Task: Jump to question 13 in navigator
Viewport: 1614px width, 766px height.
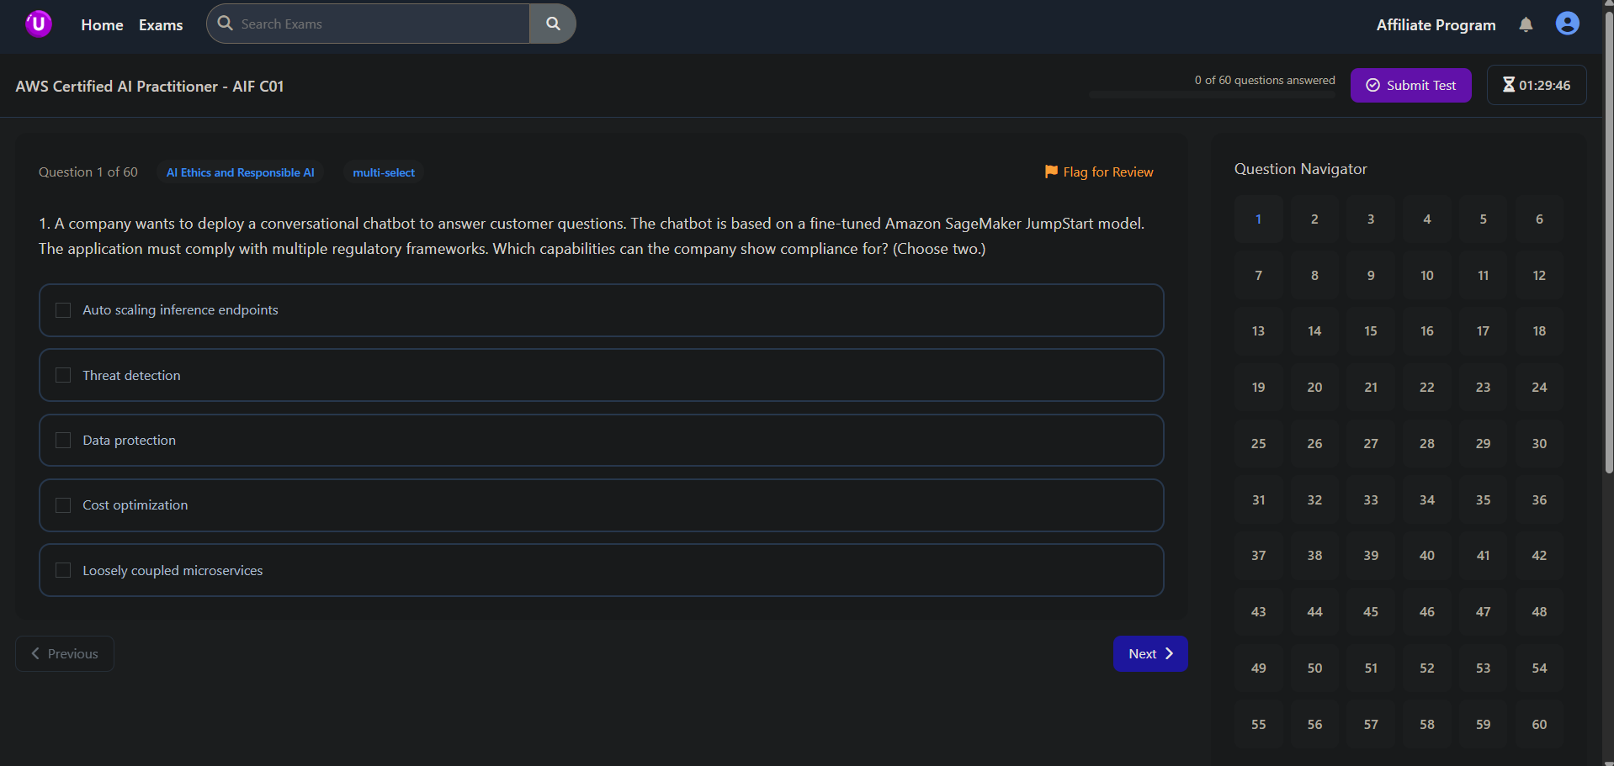Action: [x=1259, y=331]
